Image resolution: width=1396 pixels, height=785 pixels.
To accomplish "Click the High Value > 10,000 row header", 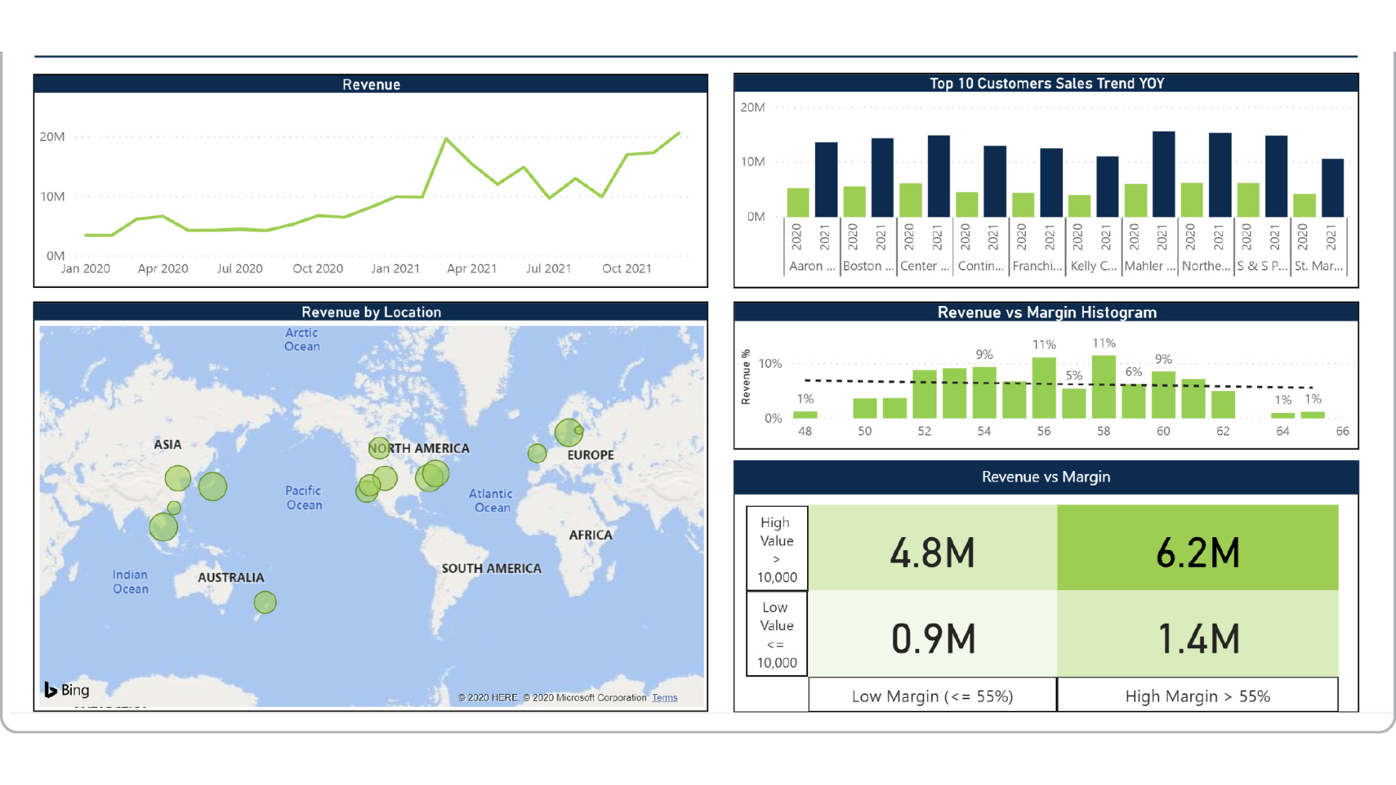I will point(777,549).
